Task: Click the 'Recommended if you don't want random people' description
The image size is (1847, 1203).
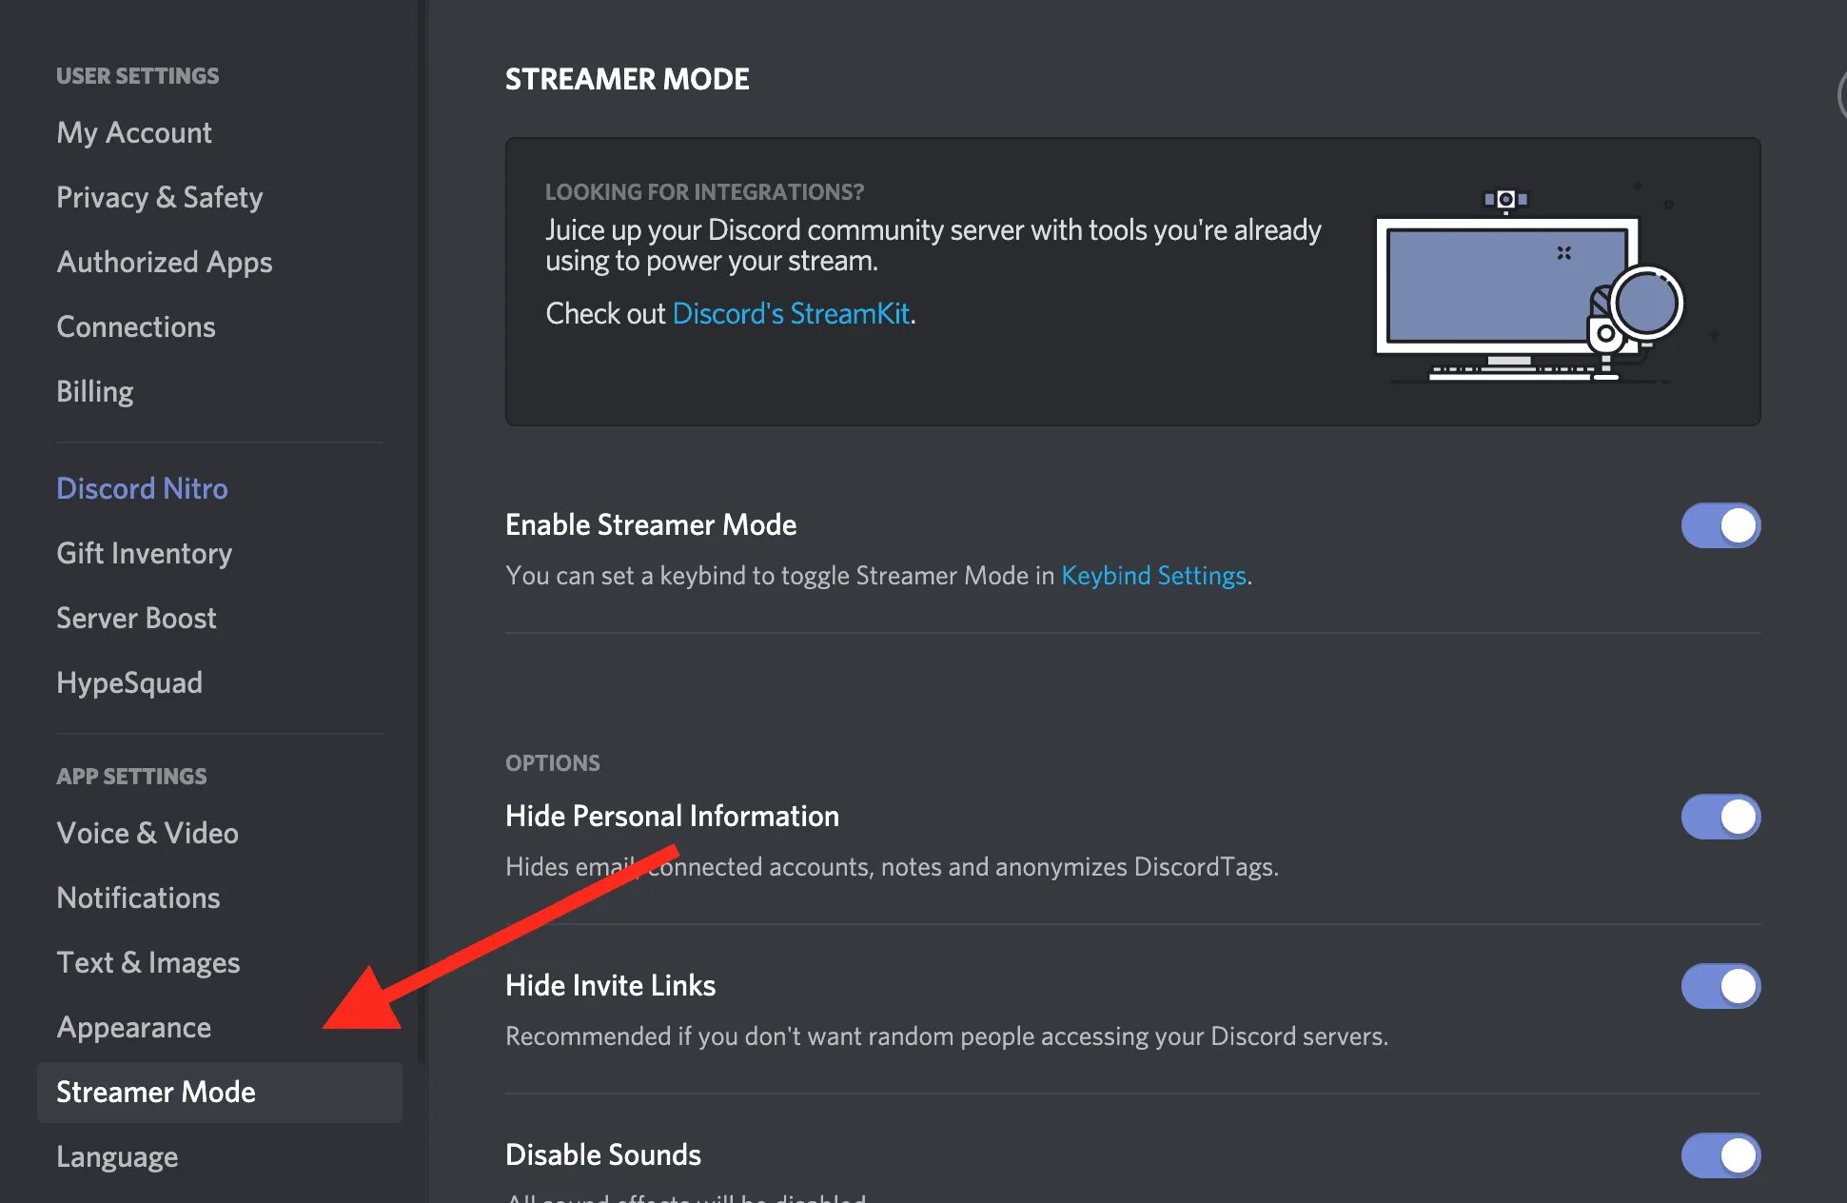Action: [947, 1036]
